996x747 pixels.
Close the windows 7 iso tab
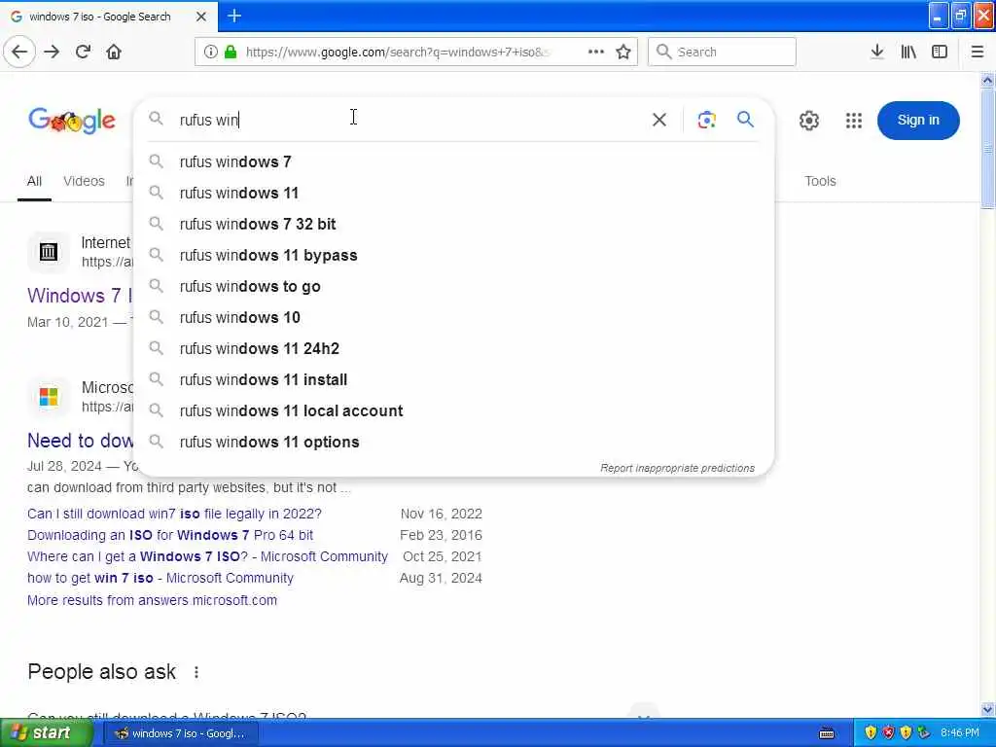[201, 17]
